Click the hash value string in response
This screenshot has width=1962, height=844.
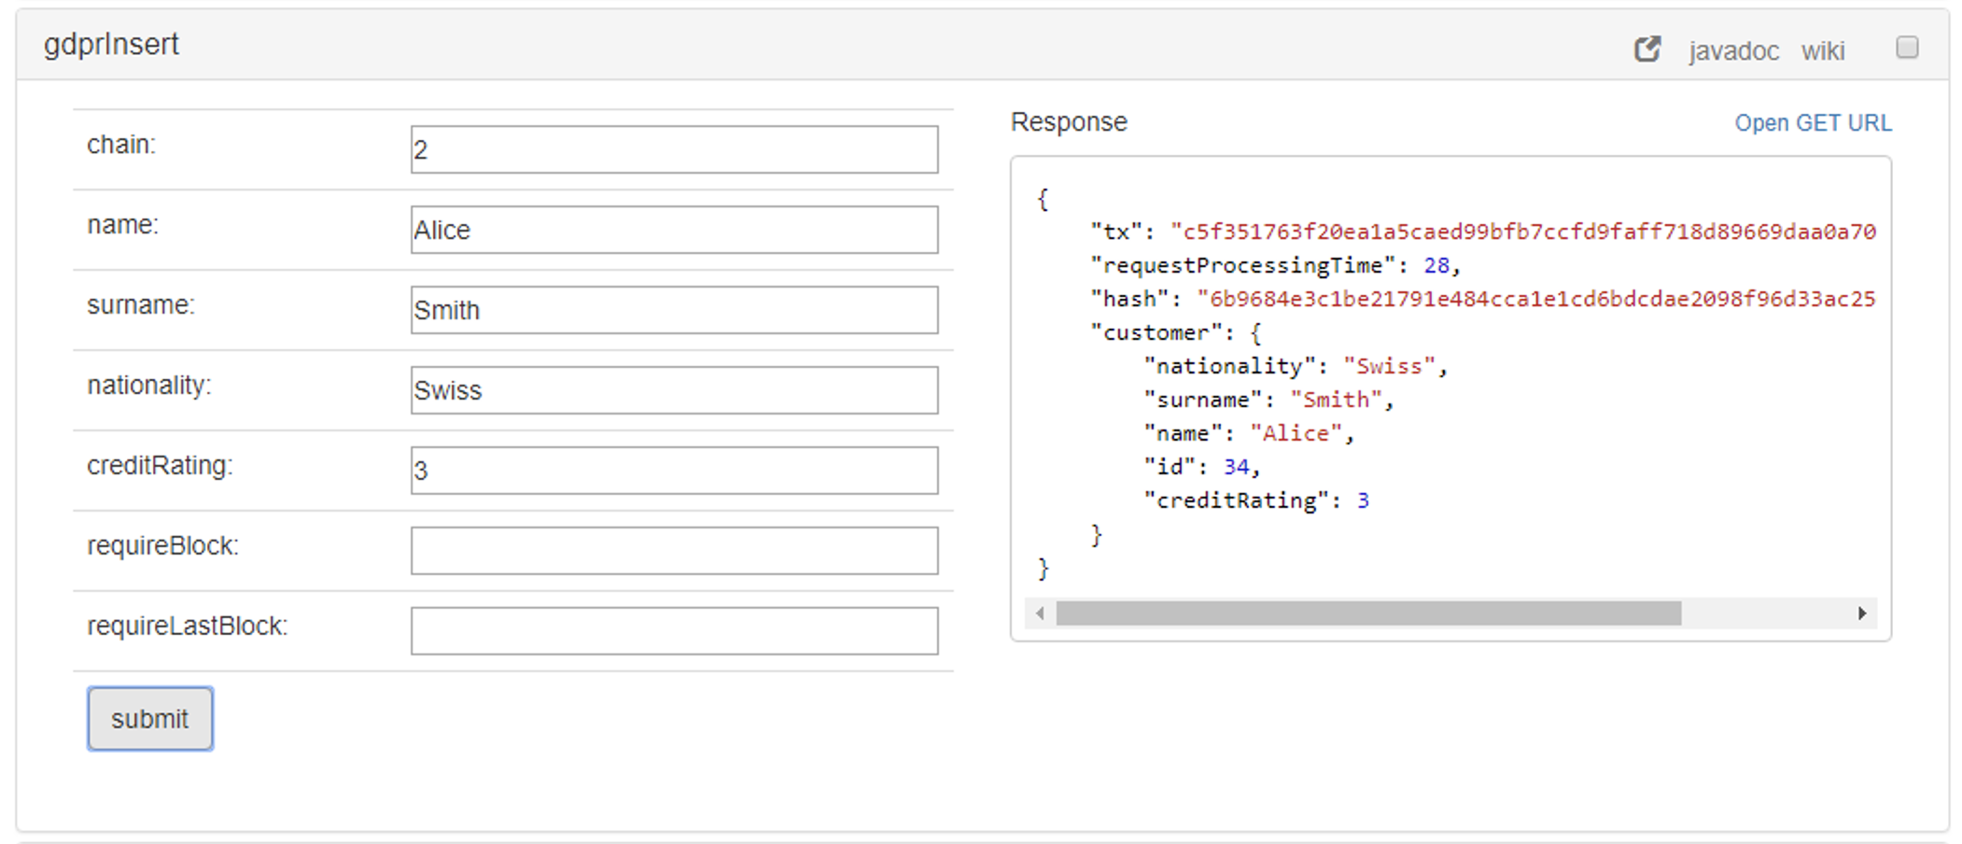[x=1536, y=299]
